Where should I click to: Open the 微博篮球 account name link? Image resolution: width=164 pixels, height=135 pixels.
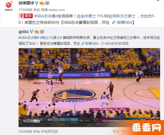click(x=26, y=3)
